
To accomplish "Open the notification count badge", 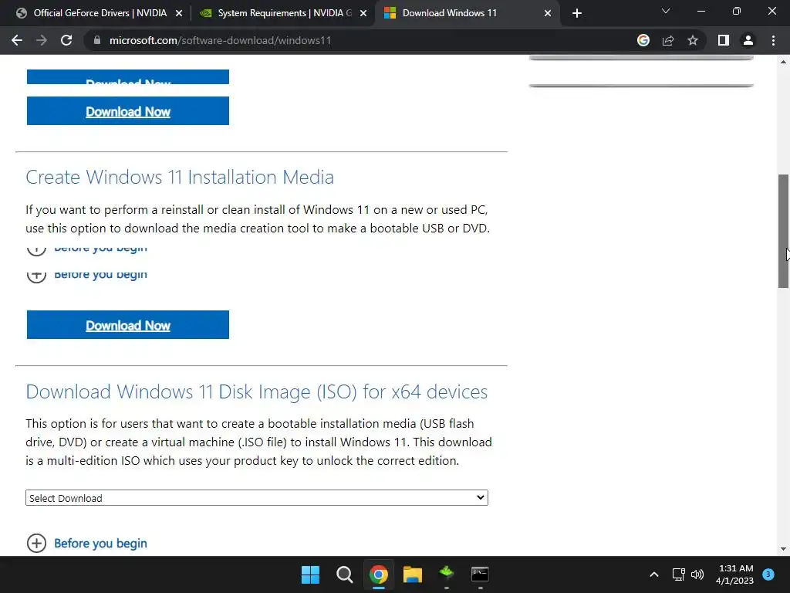I will pos(768,574).
